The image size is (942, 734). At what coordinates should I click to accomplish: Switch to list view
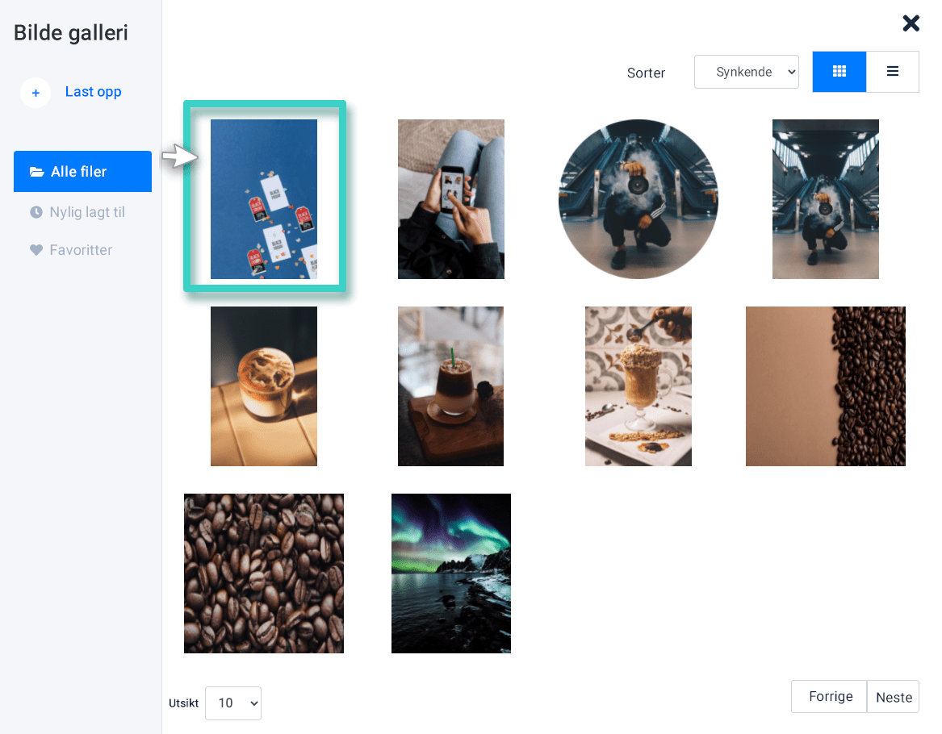[x=892, y=72]
